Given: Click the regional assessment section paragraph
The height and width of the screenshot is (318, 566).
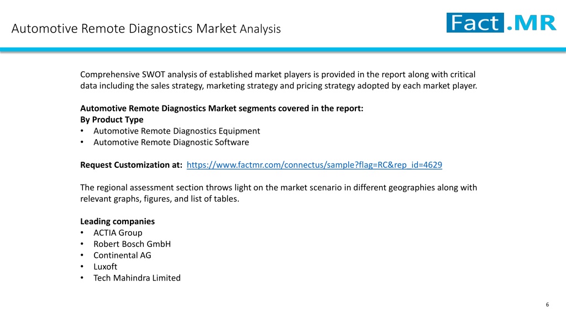Looking at the screenshot, I should (x=279, y=193).
